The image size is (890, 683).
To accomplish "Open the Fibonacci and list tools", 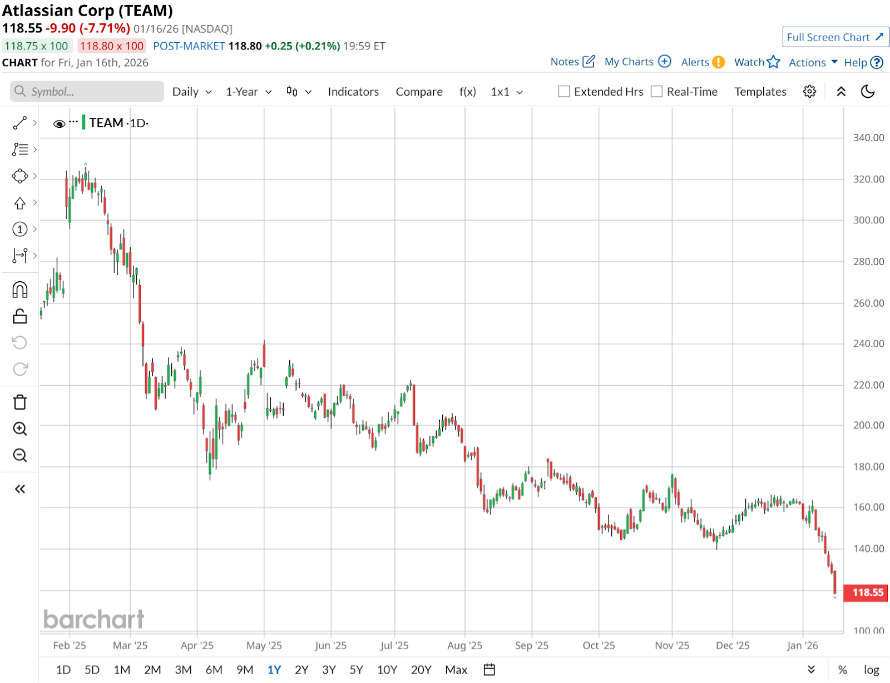I will 20,149.
